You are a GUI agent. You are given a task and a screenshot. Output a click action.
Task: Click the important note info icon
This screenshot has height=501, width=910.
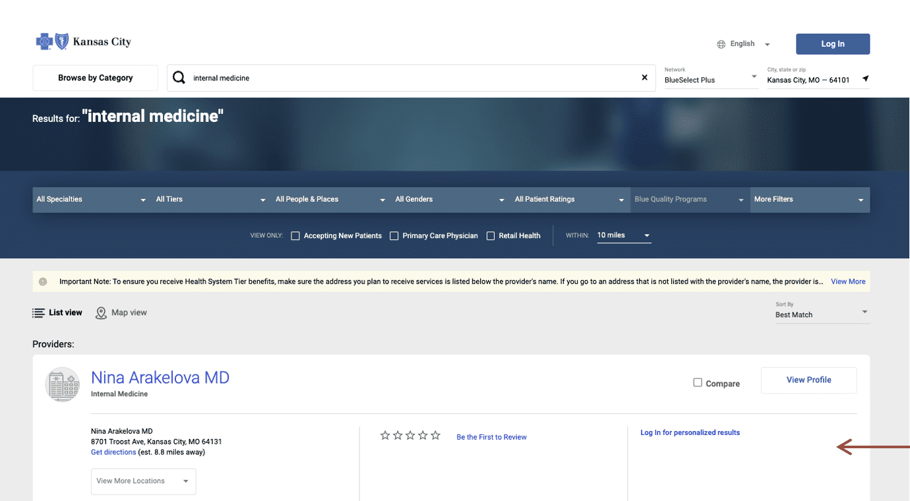click(x=43, y=281)
